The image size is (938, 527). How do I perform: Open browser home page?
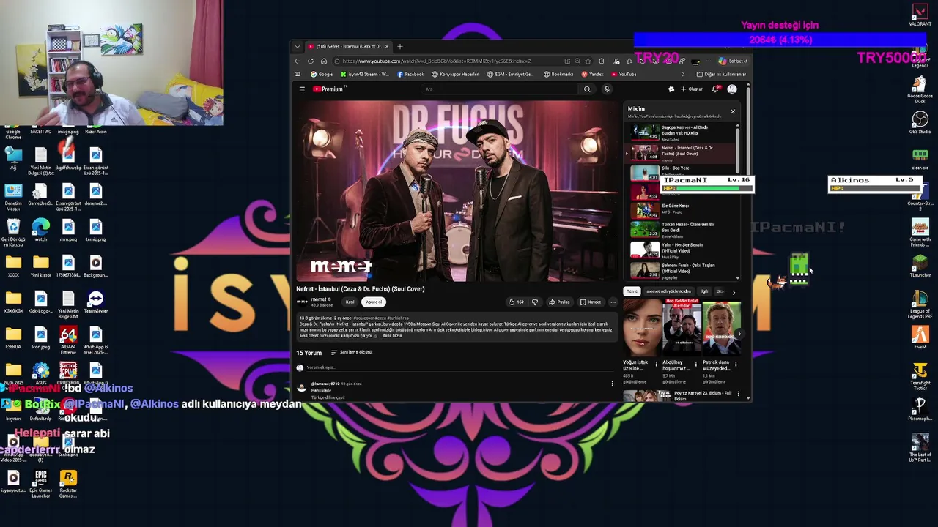[324, 61]
